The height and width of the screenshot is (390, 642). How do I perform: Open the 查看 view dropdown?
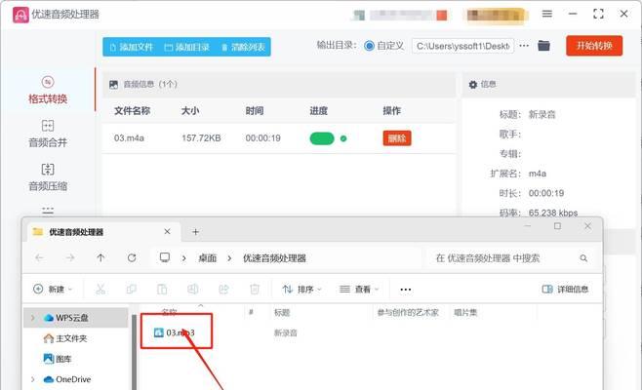(x=359, y=290)
